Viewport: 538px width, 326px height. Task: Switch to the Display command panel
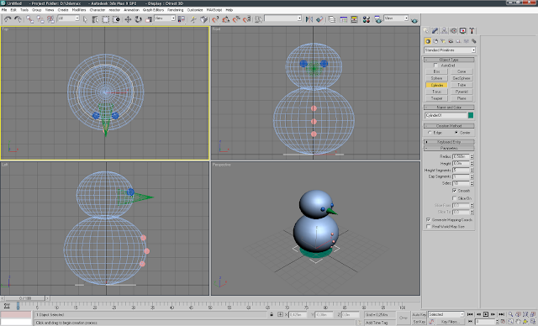click(462, 31)
